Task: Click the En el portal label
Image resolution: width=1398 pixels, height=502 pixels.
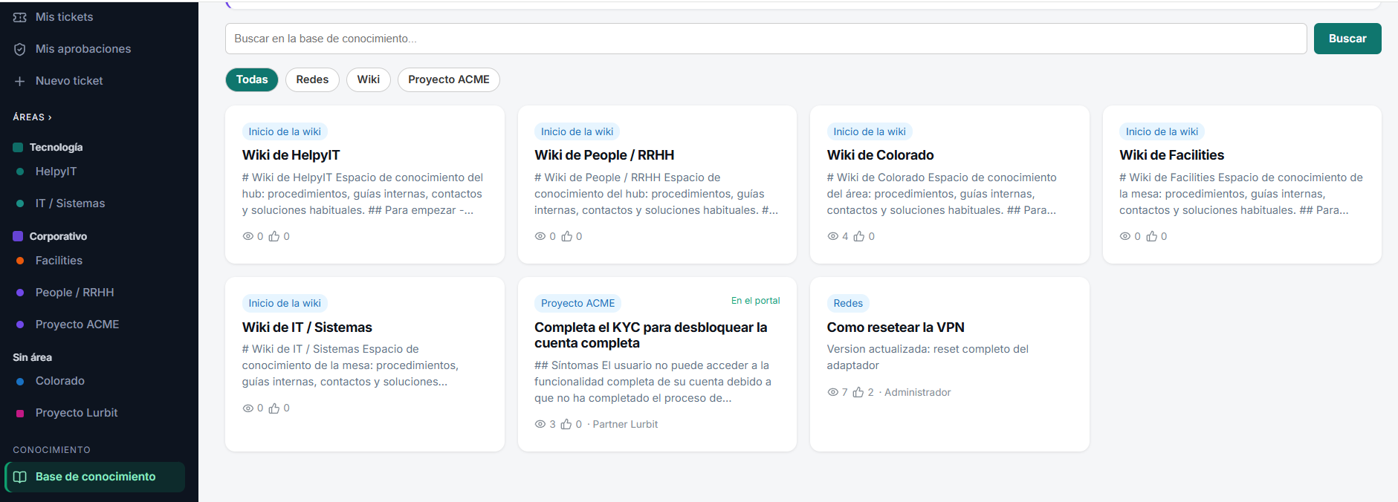Action: tap(755, 301)
